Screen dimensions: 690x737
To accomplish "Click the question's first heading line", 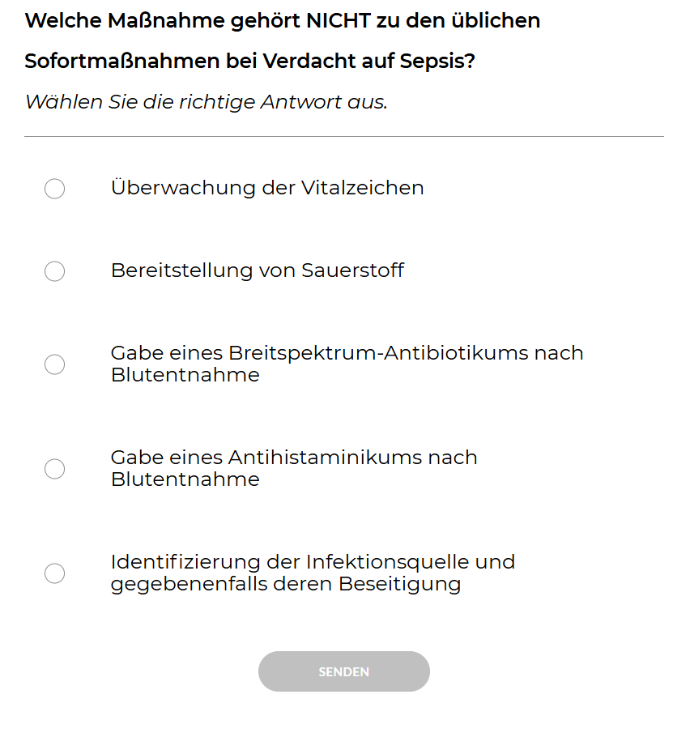I will point(282,21).
